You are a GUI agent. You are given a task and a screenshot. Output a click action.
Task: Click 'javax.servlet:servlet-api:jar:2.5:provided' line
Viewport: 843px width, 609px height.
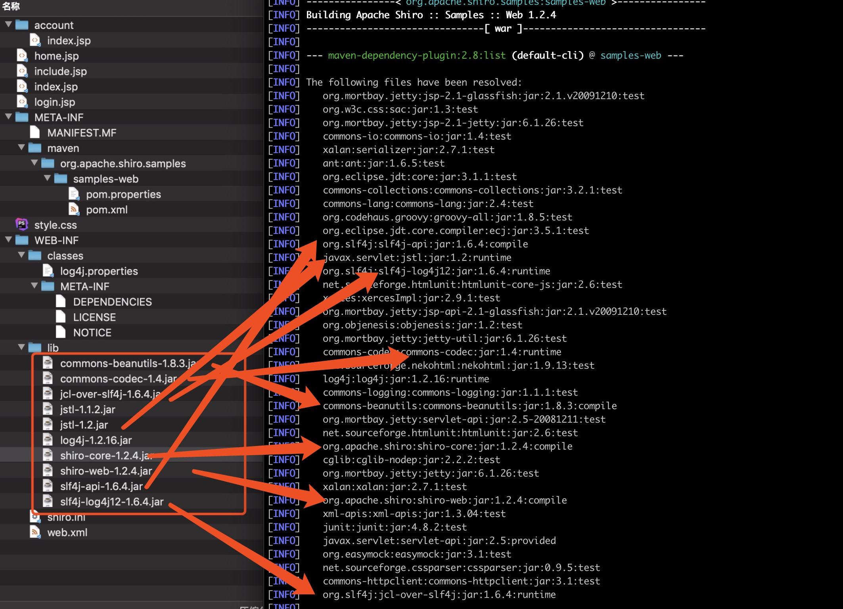click(439, 541)
